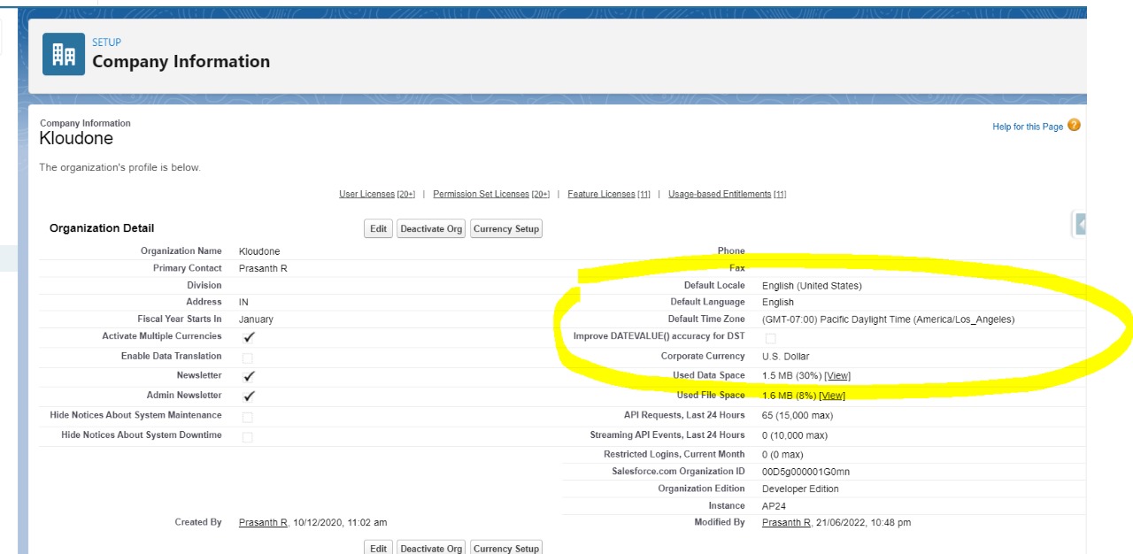Open the help question mark icon
The height and width of the screenshot is (554, 1133).
coord(1074,126)
